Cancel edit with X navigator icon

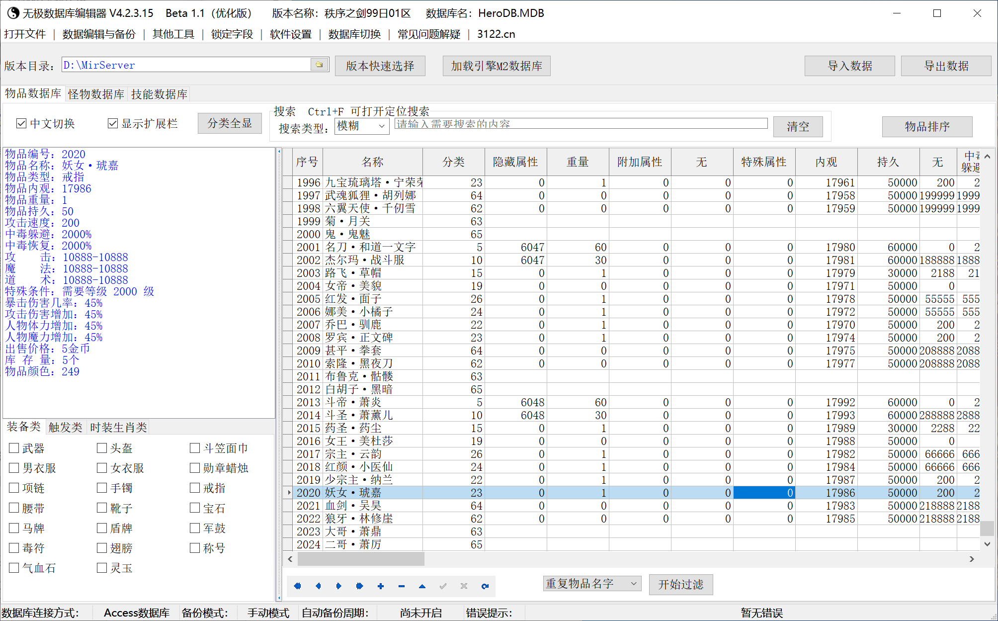pos(464,586)
